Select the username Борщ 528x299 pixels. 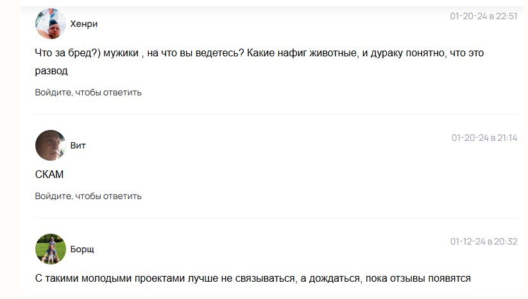click(x=82, y=249)
